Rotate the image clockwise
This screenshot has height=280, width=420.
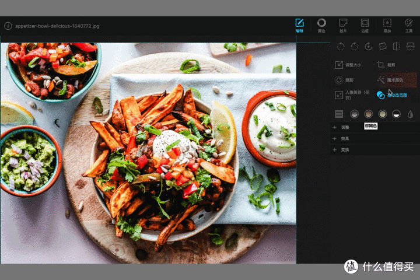(355, 46)
